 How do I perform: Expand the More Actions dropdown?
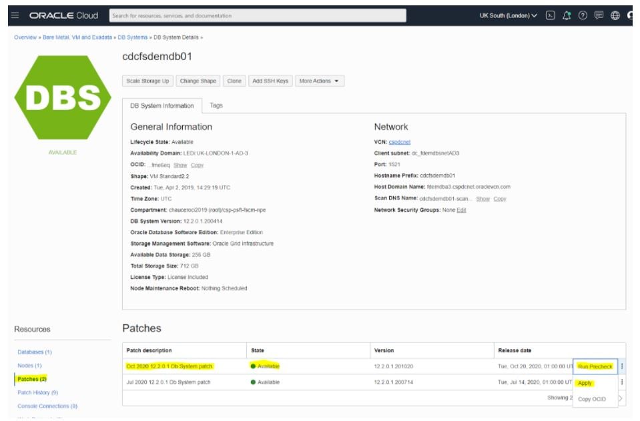pyautogui.click(x=320, y=81)
